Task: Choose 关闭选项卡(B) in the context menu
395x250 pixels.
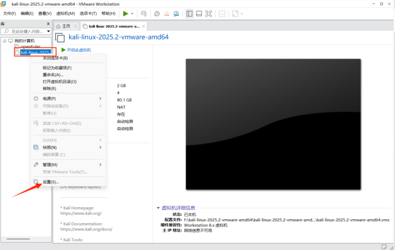Action: click(x=55, y=58)
